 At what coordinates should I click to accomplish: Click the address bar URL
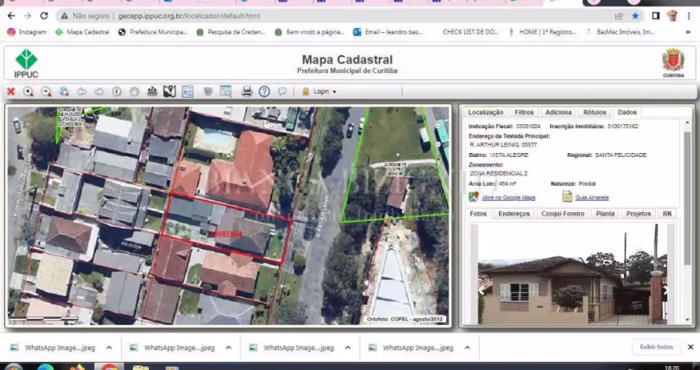(189, 16)
